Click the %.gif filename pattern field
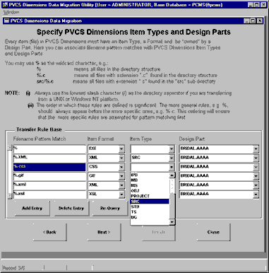 49,176
